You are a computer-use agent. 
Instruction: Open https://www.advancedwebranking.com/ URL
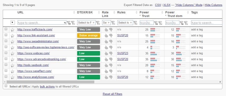pos(42,59)
